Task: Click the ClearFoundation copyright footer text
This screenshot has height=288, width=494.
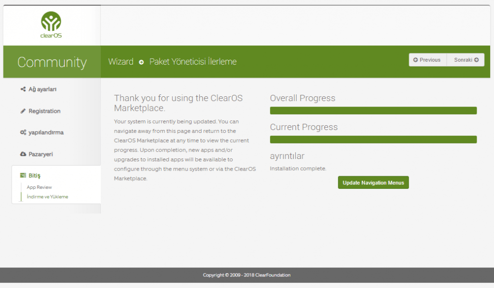Action: (x=247, y=275)
